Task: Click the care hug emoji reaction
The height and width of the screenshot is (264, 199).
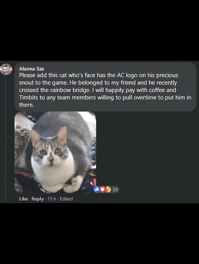Action: tap(108, 189)
